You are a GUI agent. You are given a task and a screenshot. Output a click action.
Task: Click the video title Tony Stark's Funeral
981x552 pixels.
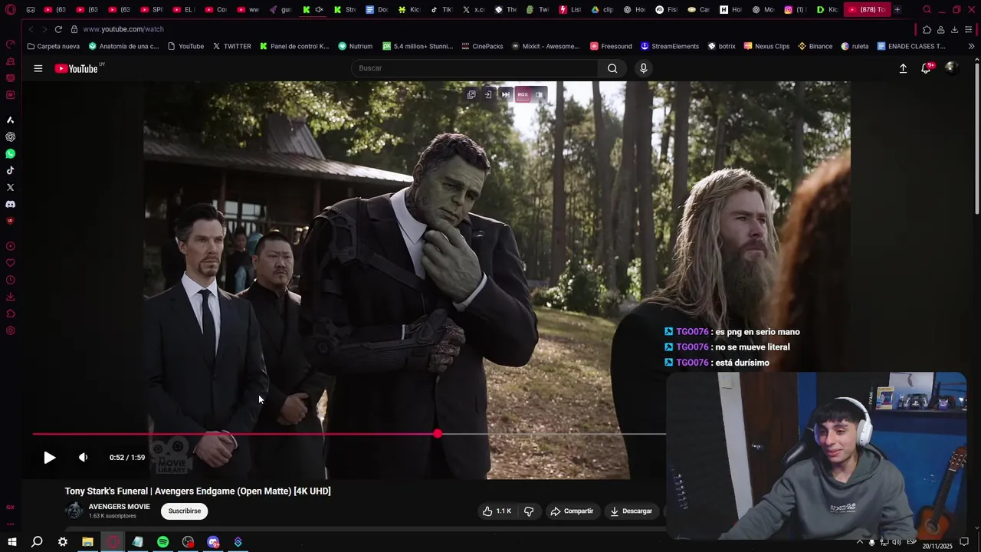click(x=198, y=491)
